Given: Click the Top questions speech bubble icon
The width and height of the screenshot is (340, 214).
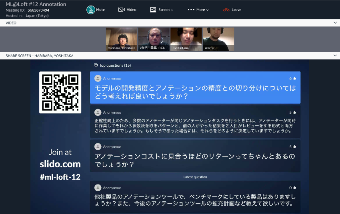Looking at the screenshot, I should [96, 65].
